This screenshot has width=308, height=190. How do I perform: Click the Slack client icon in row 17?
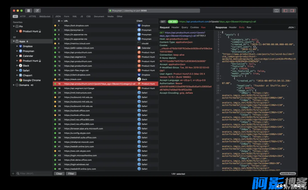coord(139,79)
